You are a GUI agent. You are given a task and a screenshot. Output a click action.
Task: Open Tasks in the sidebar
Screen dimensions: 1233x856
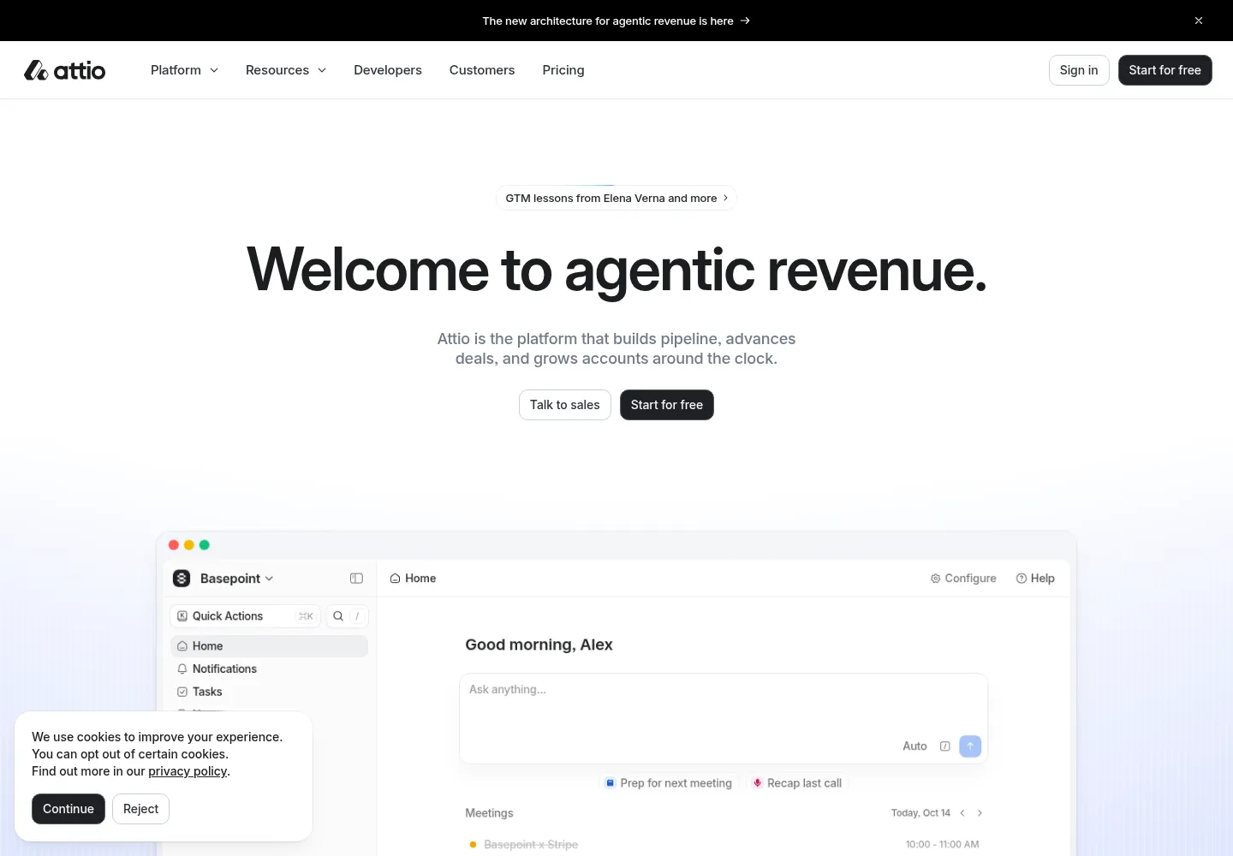click(x=269, y=692)
